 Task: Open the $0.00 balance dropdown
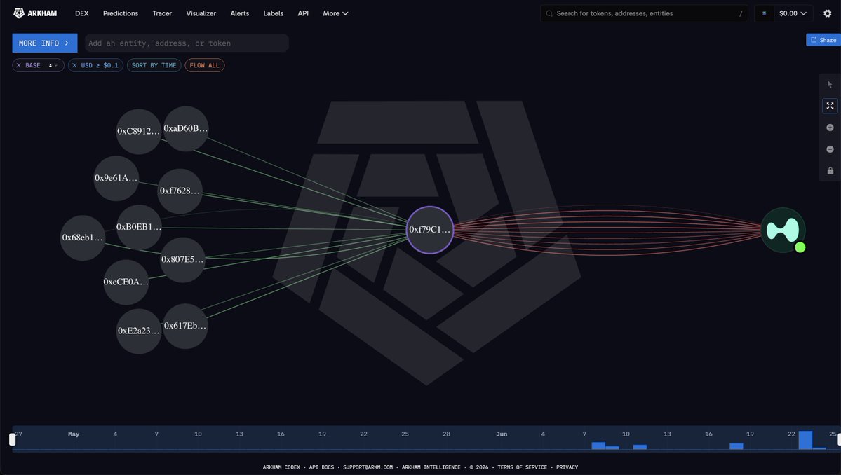pos(792,13)
